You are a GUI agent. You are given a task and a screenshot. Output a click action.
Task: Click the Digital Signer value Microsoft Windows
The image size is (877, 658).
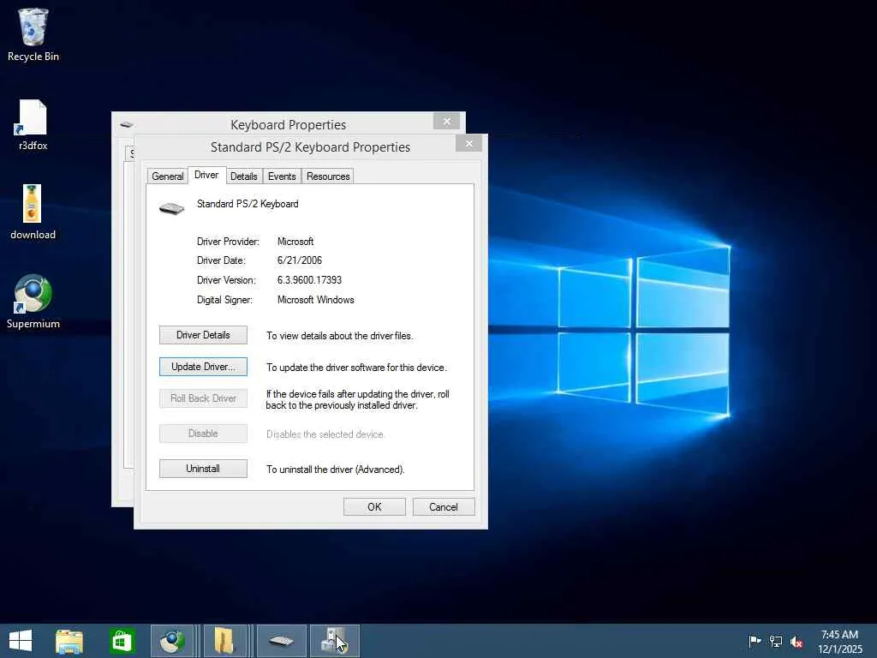(x=315, y=300)
